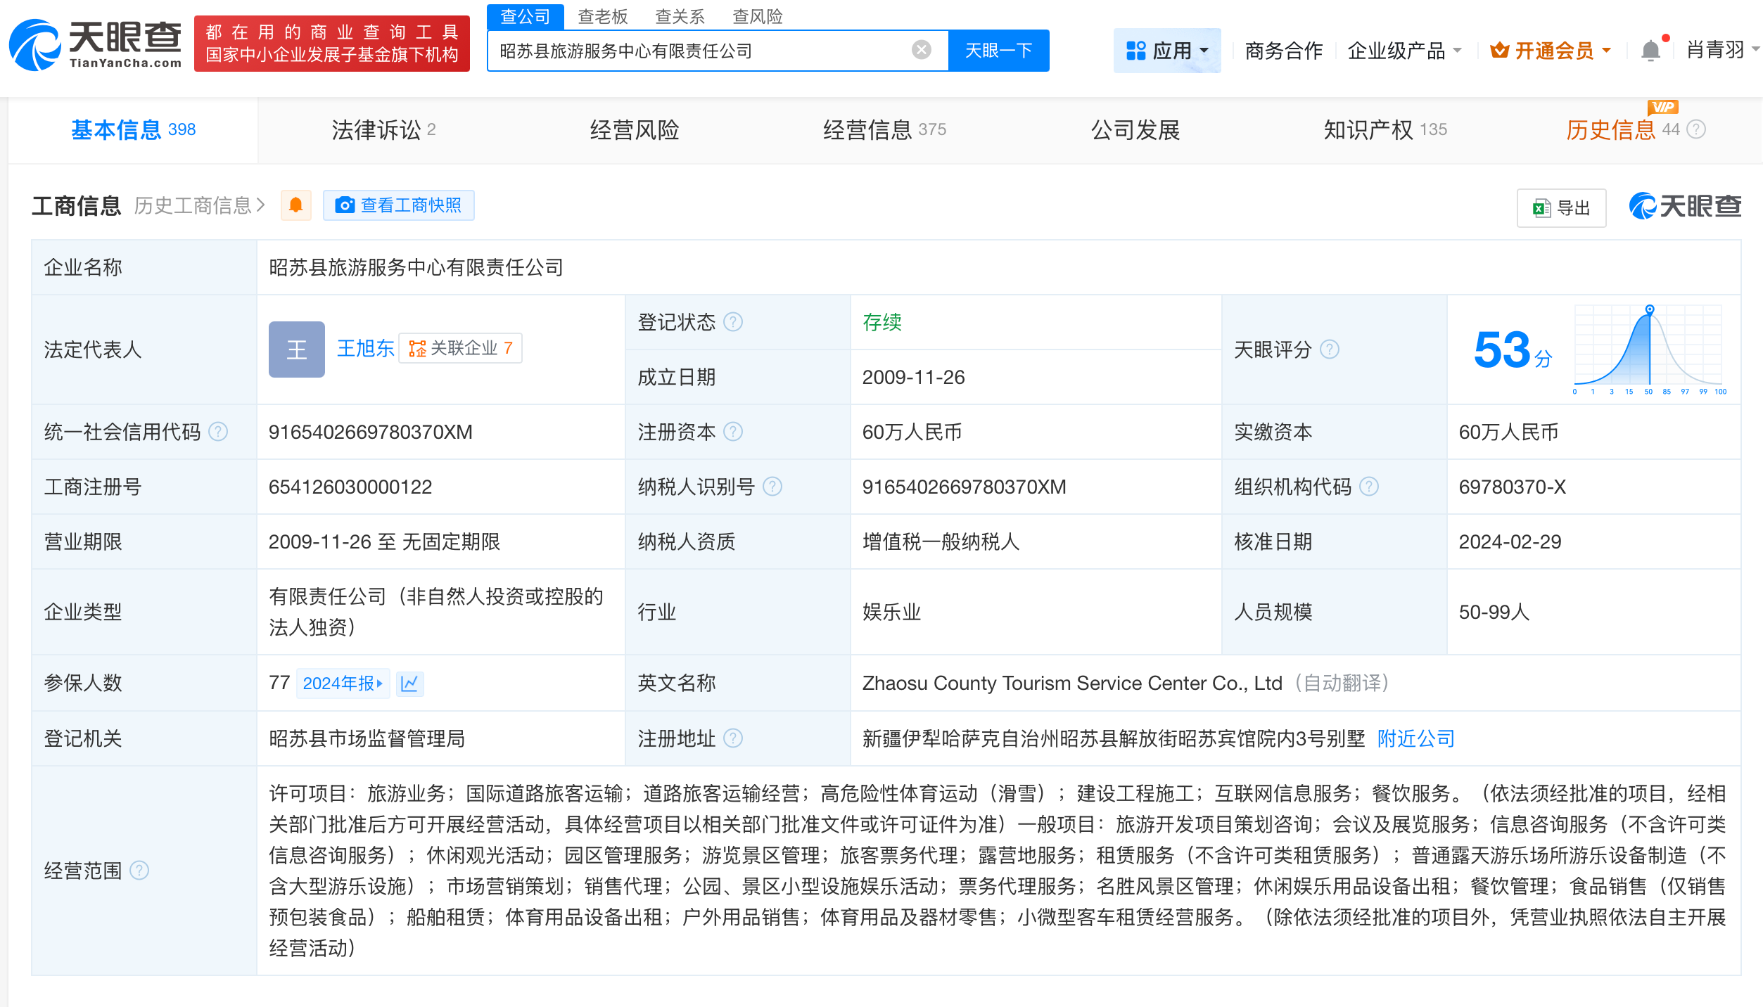This screenshot has width=1763, height=1007.
Task: Open 王旭东 legal representative link
Action: [365, 348]
